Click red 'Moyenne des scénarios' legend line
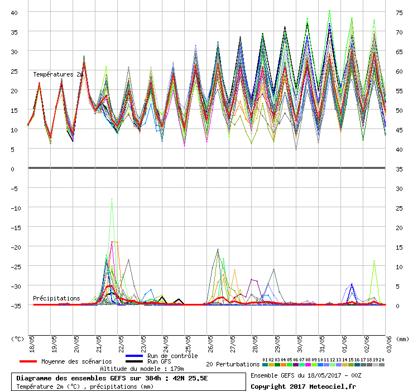The height and width of the screenshot is (391, 413). [28, 361]
